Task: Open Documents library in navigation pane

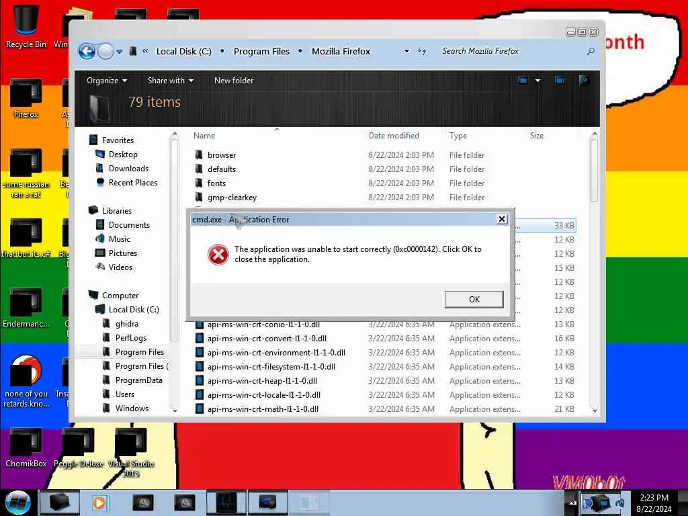Action: pos(129,224)
